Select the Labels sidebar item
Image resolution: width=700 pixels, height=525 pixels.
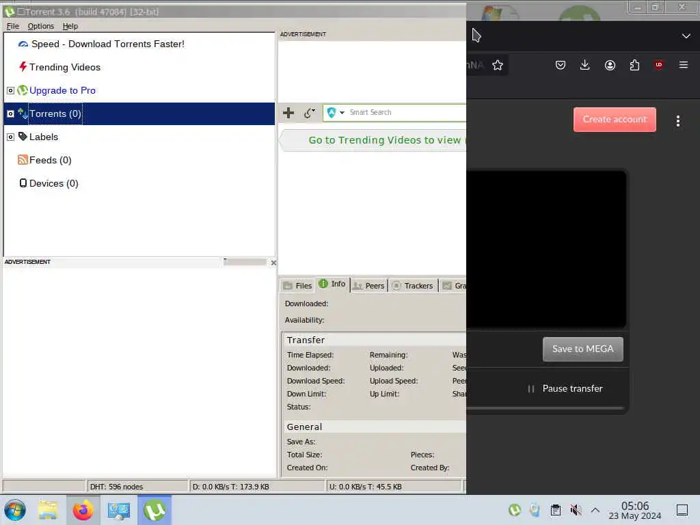[43, 137]
